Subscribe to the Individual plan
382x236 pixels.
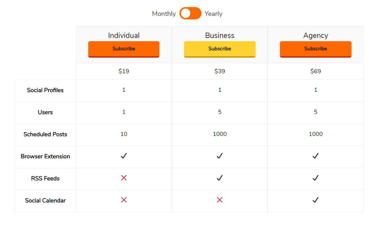point(124,49)
